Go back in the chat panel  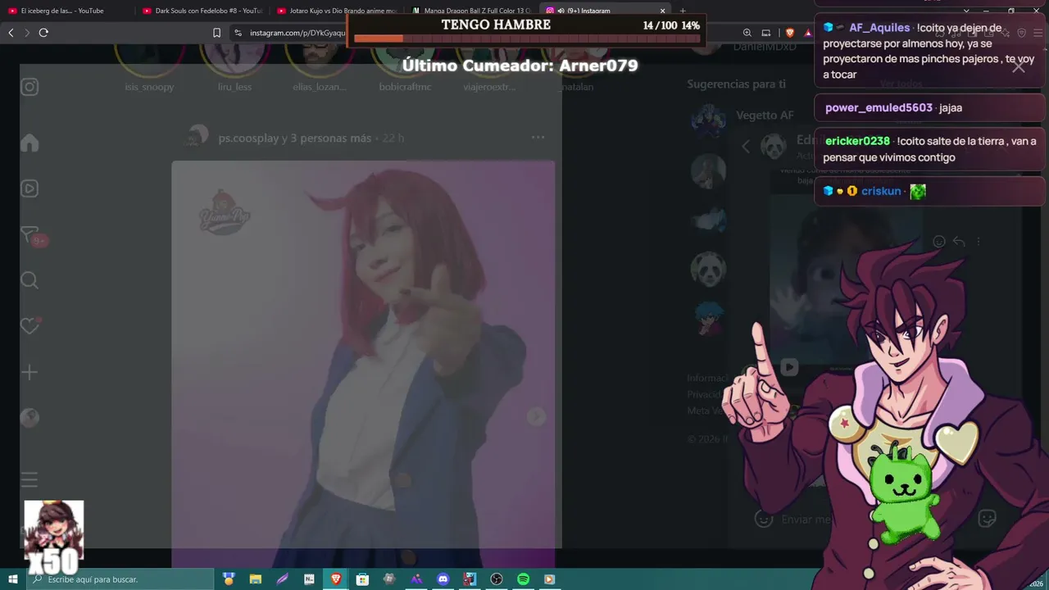[746, 147]
